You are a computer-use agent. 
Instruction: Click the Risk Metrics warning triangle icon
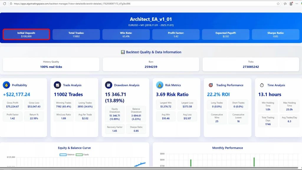point(160,85)
